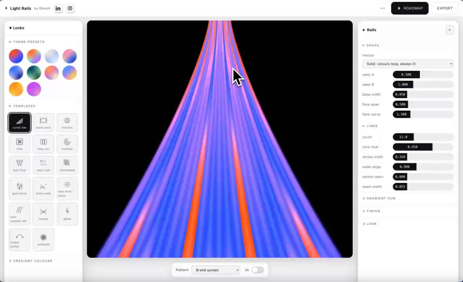Select the spiral template
The image size is (463, 282).
point(67,214)
